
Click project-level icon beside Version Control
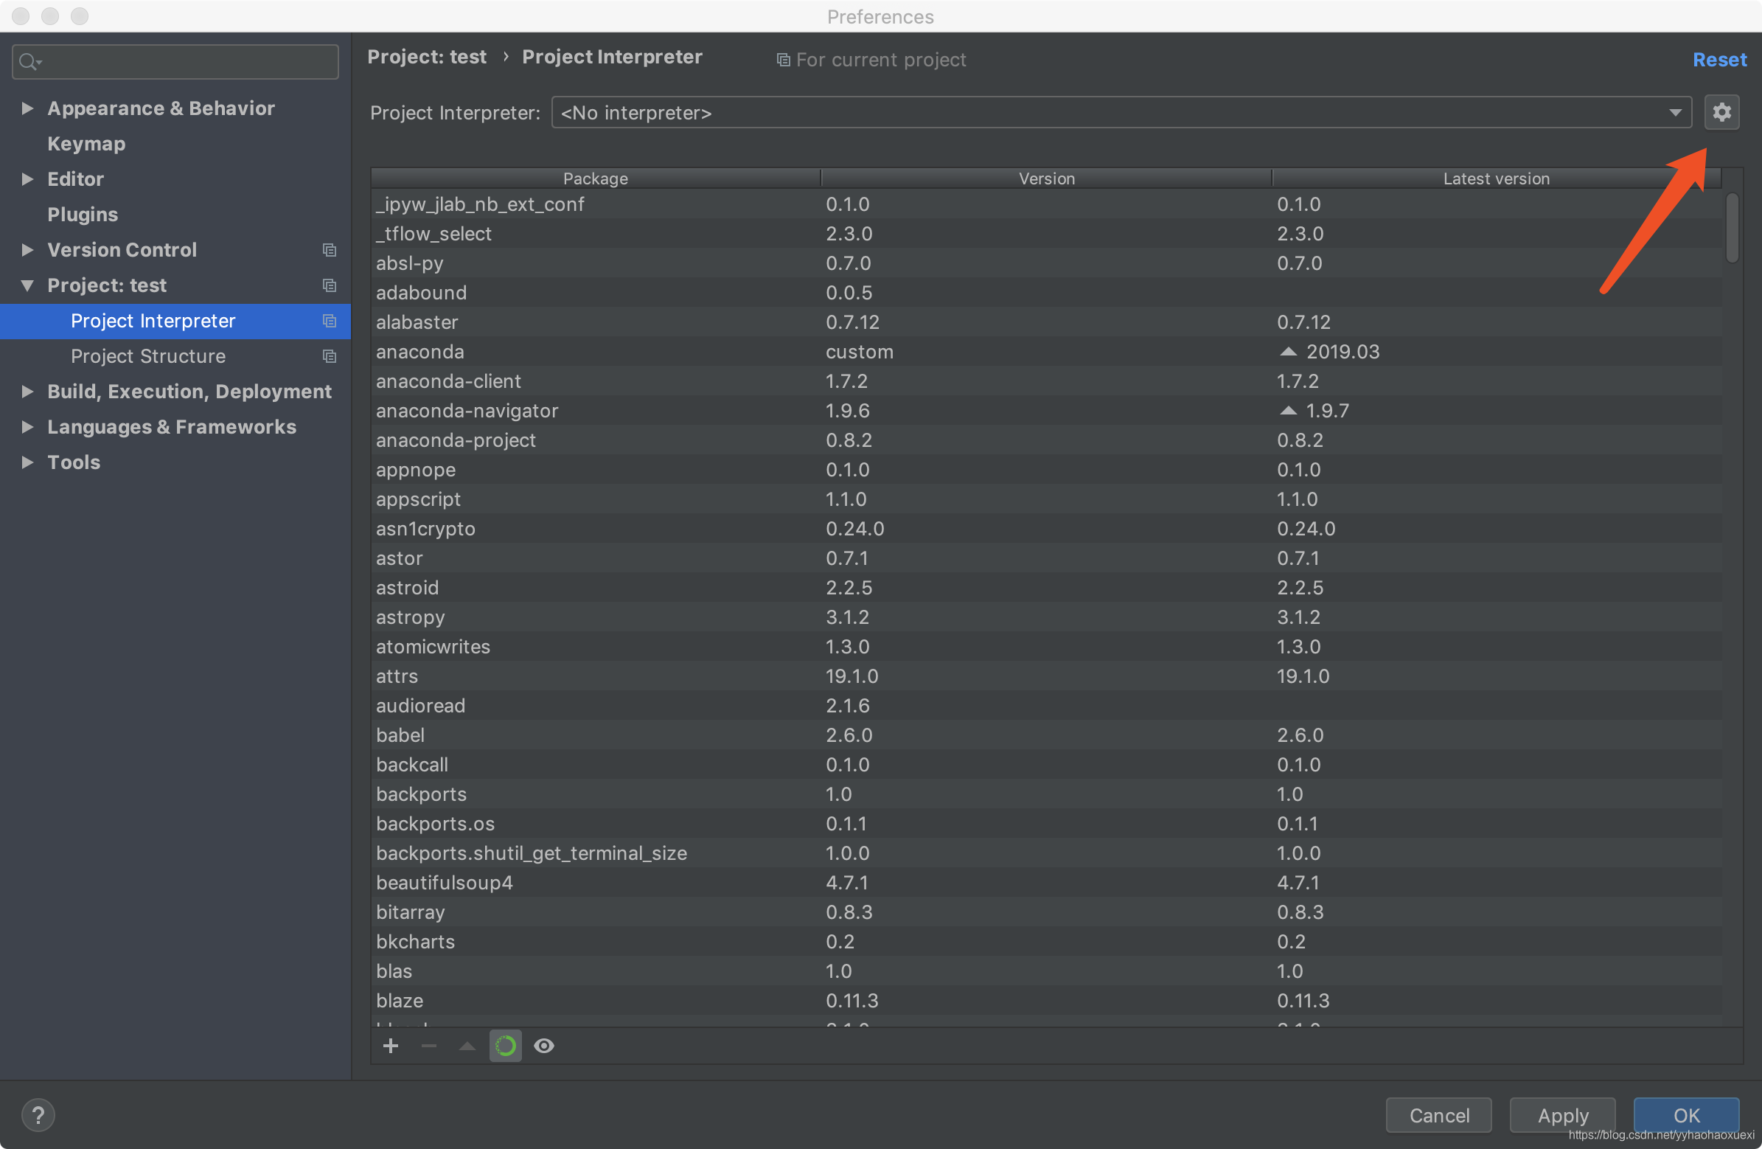click(x=330, y=250)
